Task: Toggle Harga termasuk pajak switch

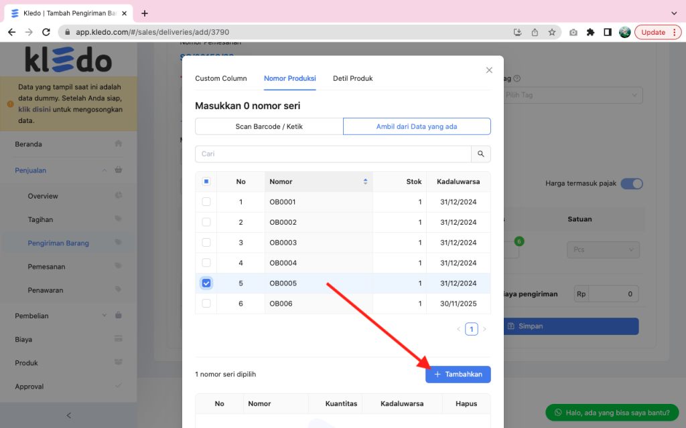Action: (x=632, y=183)
